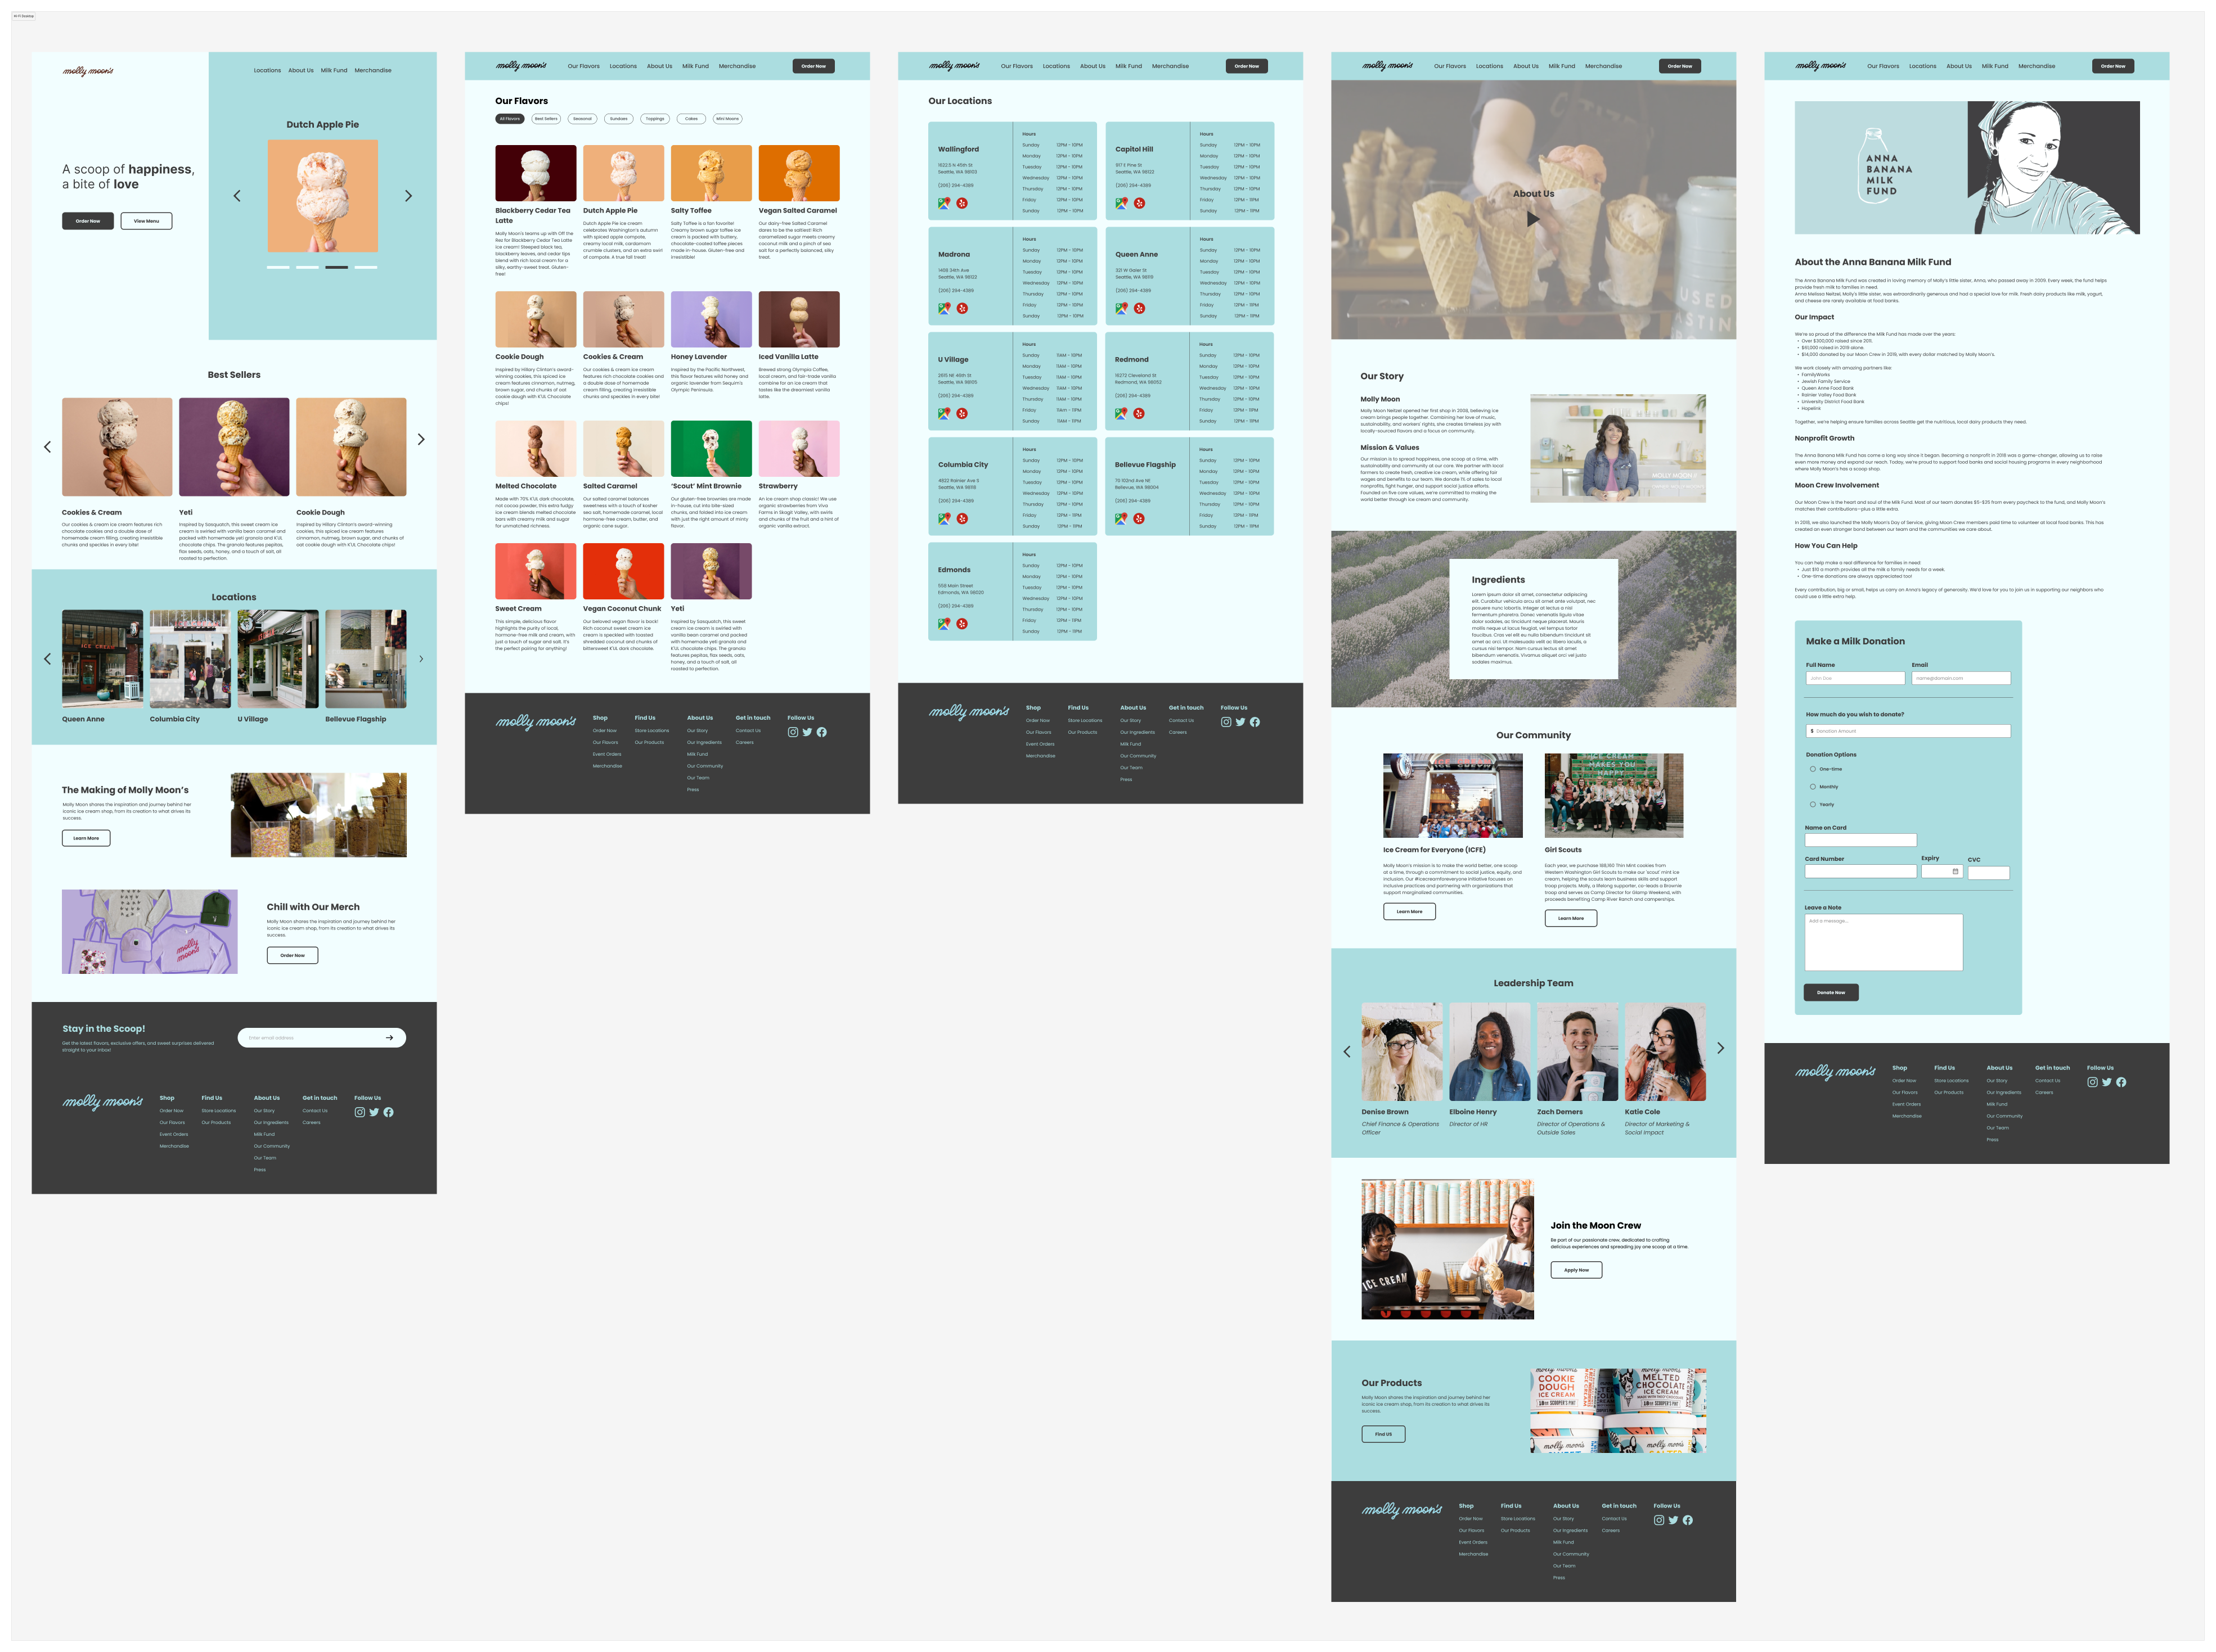
Task: Advance hero carousel to next flavor
Action: point(408,196)
